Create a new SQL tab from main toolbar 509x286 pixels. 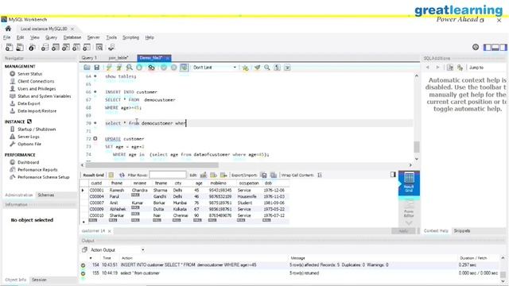(9, 48)
